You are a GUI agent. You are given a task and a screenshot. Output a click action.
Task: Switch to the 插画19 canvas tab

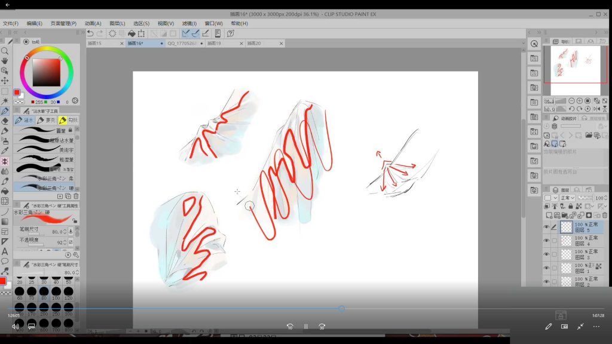point(215,44)
